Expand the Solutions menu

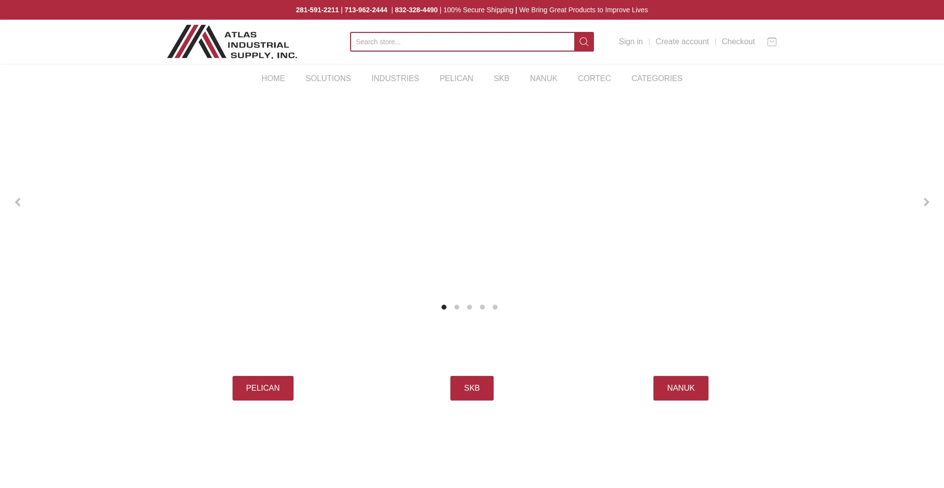pos(328,79)
